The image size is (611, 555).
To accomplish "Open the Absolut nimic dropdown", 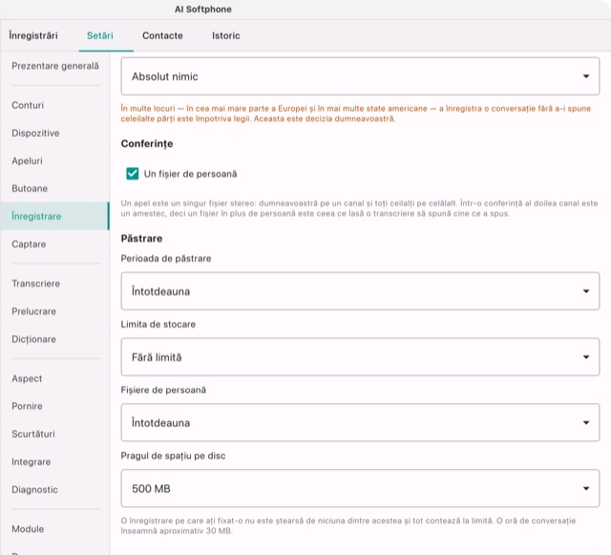I will 360,76.
